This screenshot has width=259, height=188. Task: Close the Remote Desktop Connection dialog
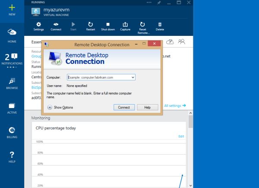pos(154,43)
